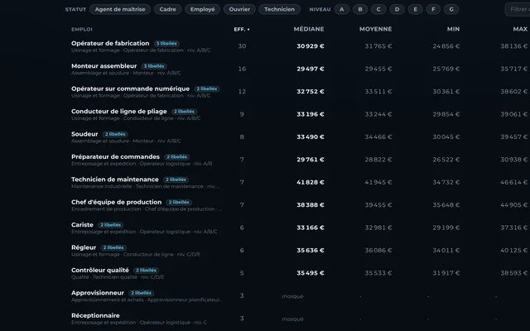Select the Soudeur job title
The image size is (530, 331).
pos(84,134)
